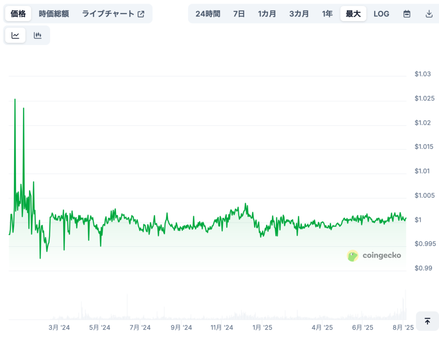Click the 9月 '24 date axis label
Screen dimensions: 439x339
[181, 327]
